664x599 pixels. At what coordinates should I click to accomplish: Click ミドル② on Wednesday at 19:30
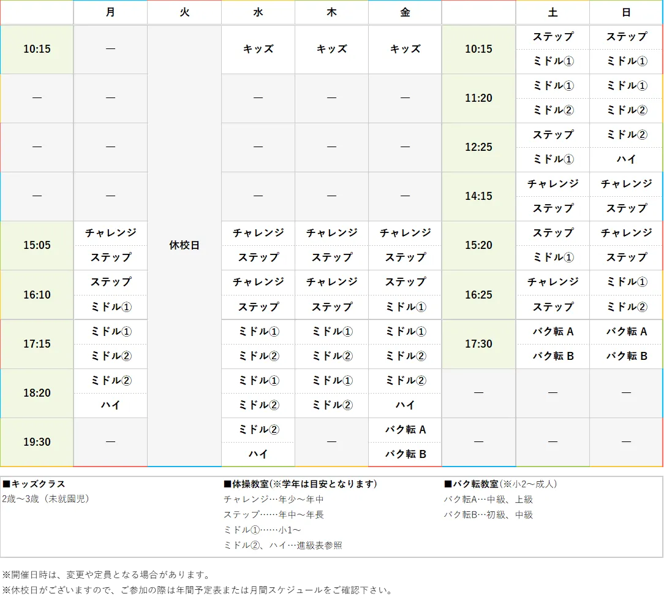258,430
